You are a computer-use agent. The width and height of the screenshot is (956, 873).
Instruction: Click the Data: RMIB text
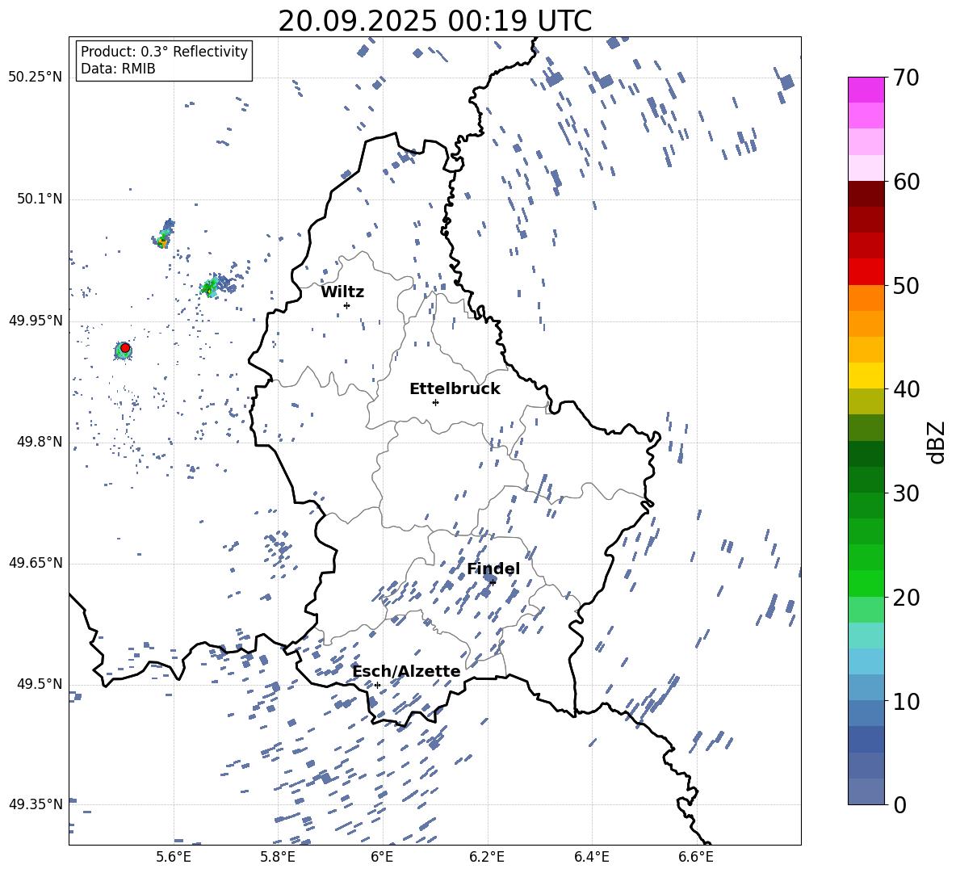coord(118,69)
